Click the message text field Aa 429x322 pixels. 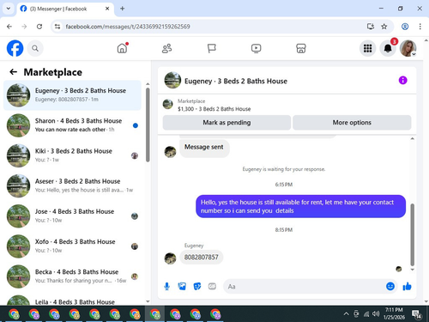coord(305,287)
